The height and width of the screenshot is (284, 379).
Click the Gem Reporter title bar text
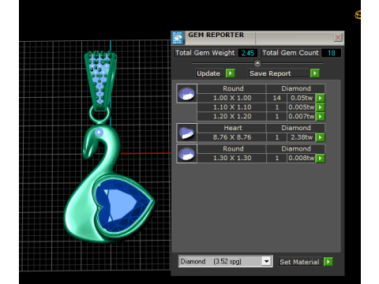(216, 35)
